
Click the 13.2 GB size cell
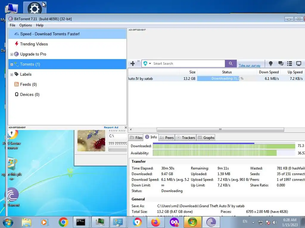(x=189, y=78)
